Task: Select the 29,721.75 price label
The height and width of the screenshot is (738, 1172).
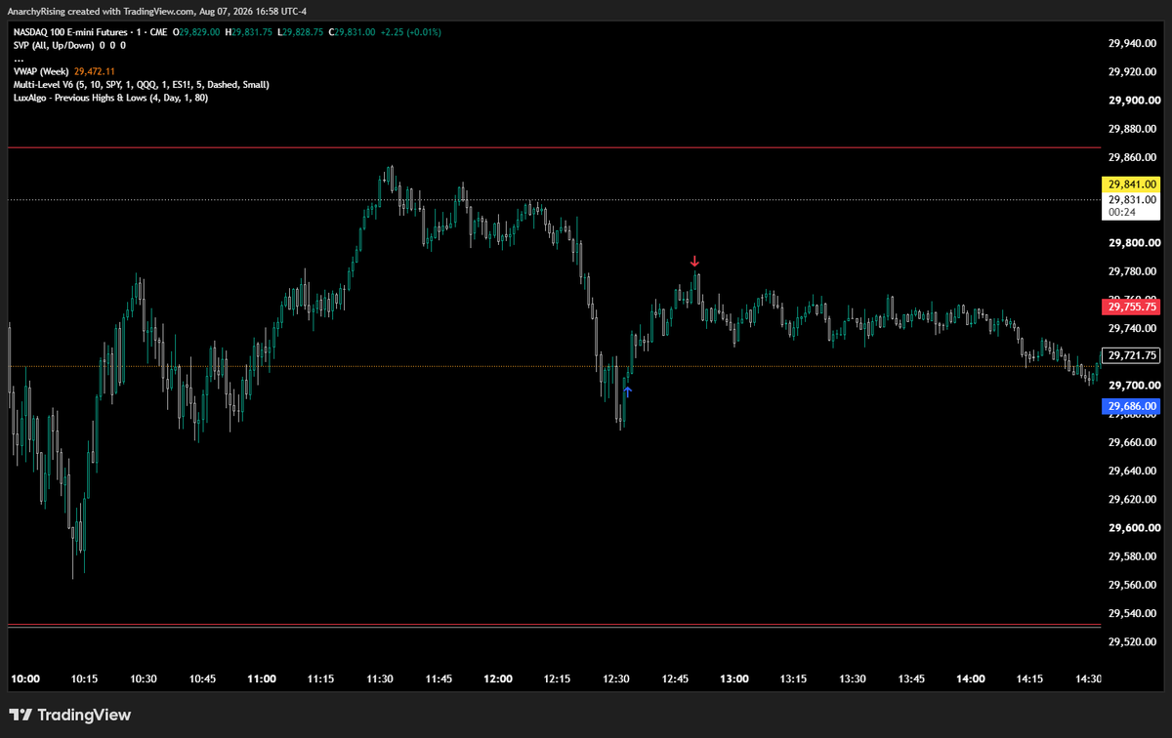Action: [x=1130, y=355]
